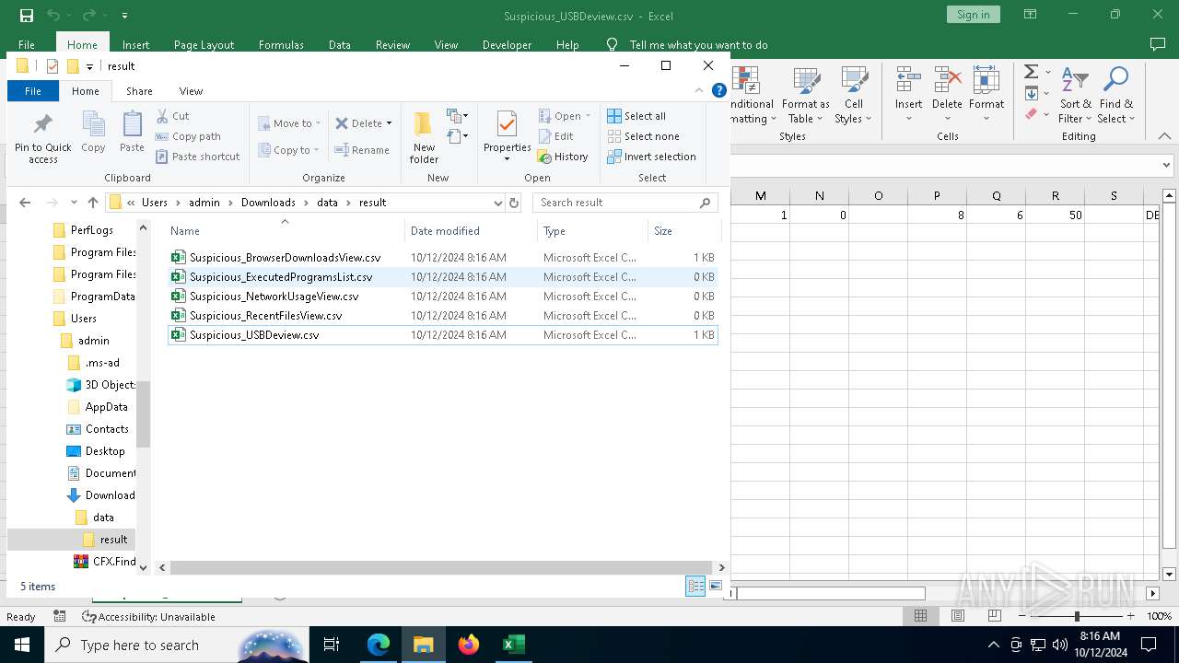Click Select none in ribbon
The height and width of the screenshot is (663, 1179).
pos(643,136)
